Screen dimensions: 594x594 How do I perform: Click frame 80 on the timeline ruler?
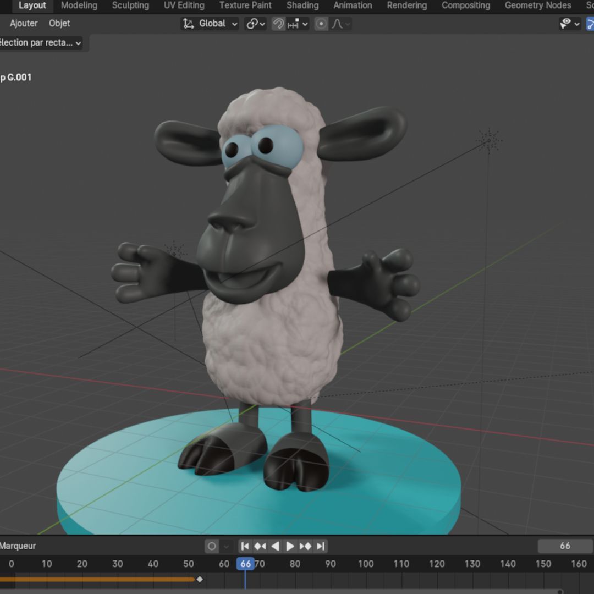point(295,564)
